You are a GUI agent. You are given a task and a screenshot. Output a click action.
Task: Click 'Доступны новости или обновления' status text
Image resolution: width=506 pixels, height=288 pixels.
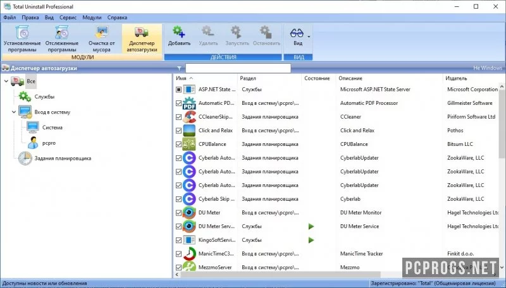click(44, 283)
